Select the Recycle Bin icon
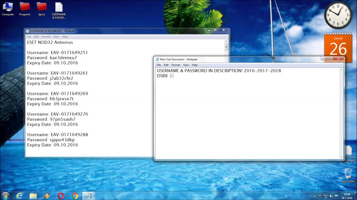The width and height of the screenshot is (357, 200). click(348, 176)
